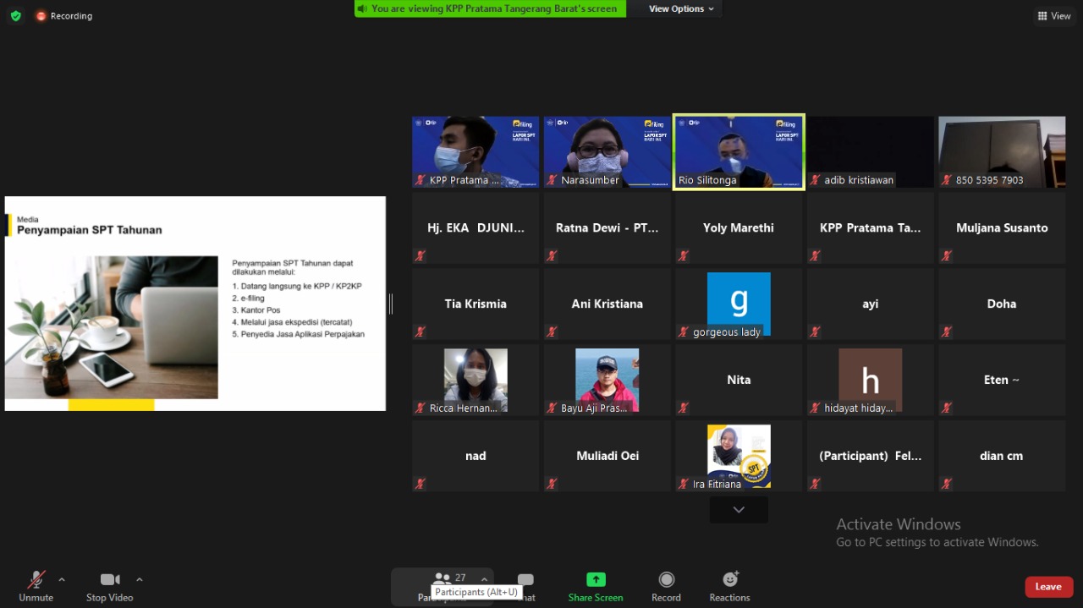Screen dimensions: 1083x608
Task: Click the divider handle beside shared slide
Action: click(391, 304)
